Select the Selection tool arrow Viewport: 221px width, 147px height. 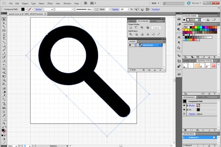[4, 19]
